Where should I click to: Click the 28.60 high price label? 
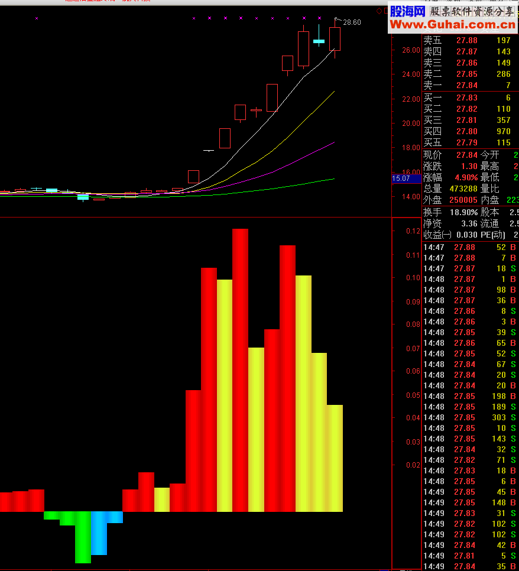pyautogui.click(x=352, y=22)
